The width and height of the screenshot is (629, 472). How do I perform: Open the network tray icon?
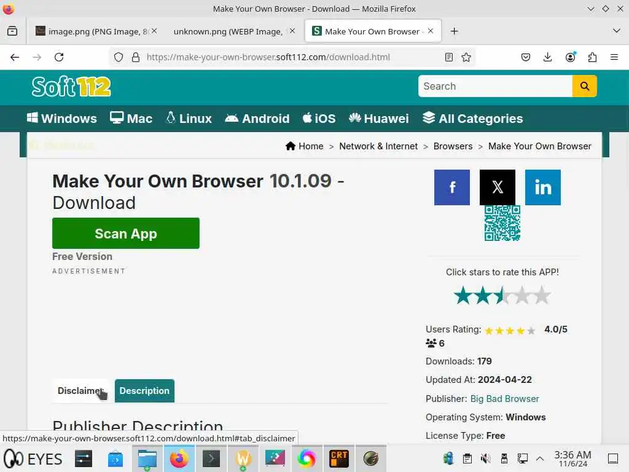point(522,458)
